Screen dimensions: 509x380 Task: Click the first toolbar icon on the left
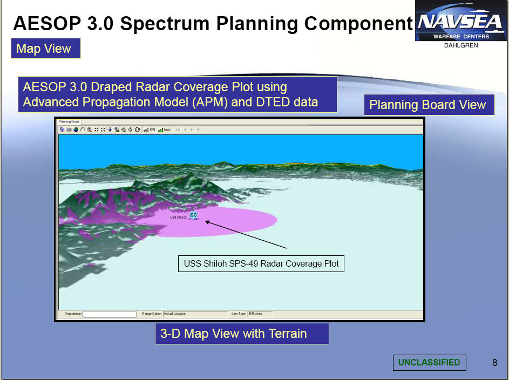[62, 130]
